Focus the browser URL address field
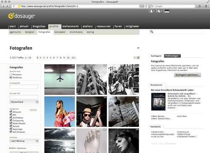 click(80, 6)
